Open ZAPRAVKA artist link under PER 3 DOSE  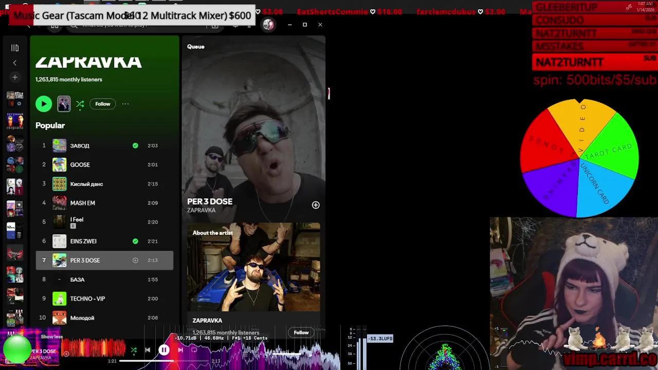pos(202,210)
